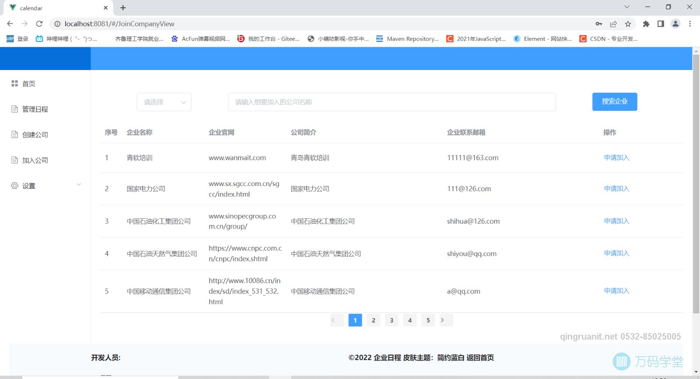Open the password key icon in address bar
The image size is (700, 379).
pyautogui.click(x=599, y=24)
